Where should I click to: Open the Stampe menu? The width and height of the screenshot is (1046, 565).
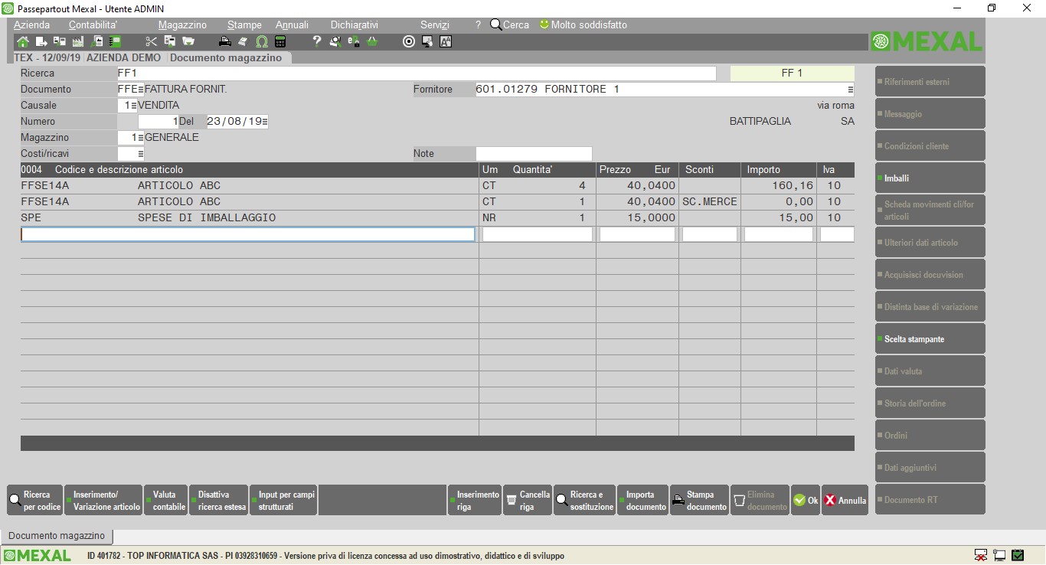coord(244,24)
